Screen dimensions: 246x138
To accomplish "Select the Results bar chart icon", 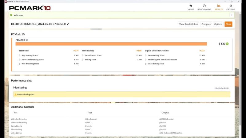I will click(x=219, y=6).
